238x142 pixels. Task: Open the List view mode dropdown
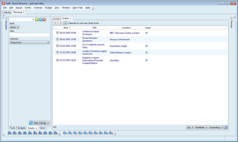pyautogui.click(x=190, y=127)
